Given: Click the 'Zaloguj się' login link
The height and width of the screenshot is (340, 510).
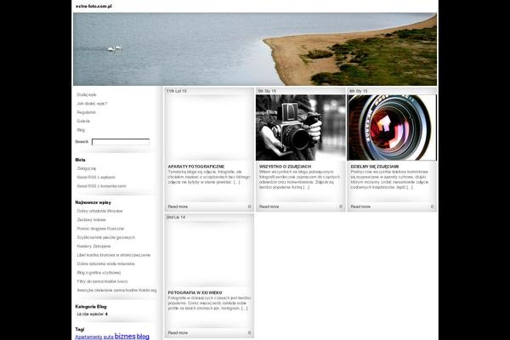Looking at the screenshot, I should click(87, 168).
